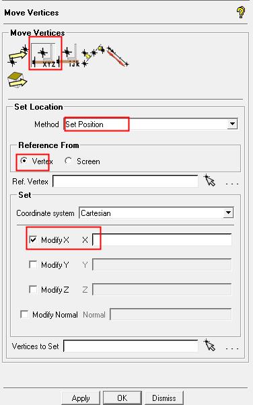Select the Move Vertex arrow icon
The image size is (253, 405).
pos(17,56)
